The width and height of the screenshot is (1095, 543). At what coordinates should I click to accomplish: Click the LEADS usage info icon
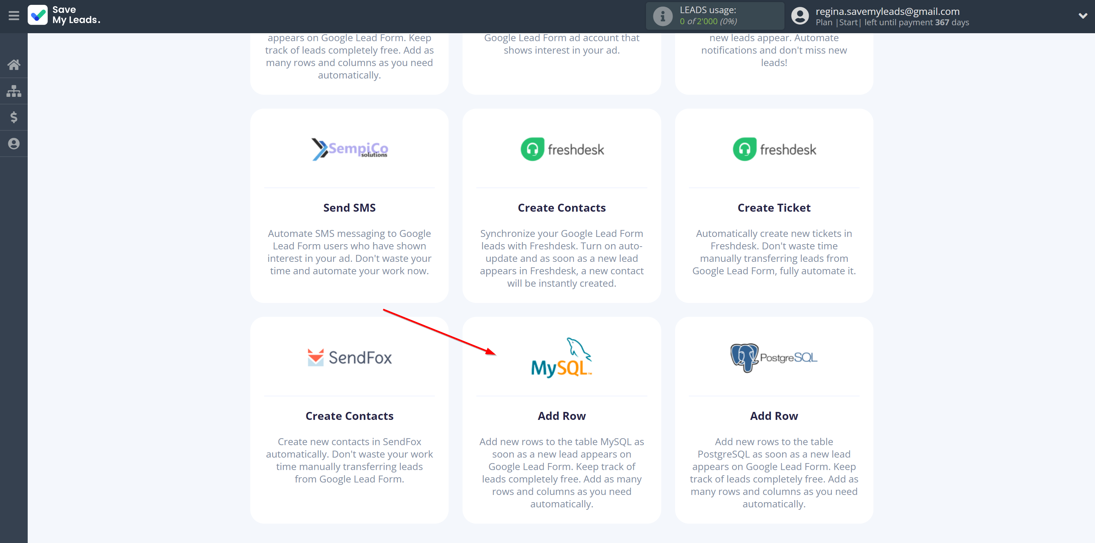pos(662,16)
